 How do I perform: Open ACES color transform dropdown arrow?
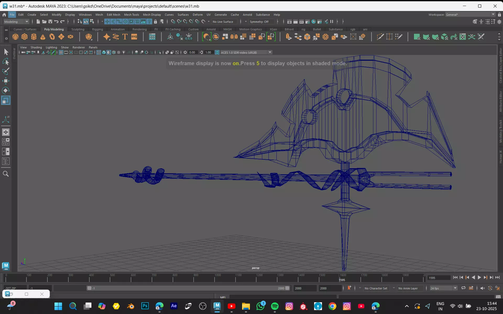[x=270, y=52]
